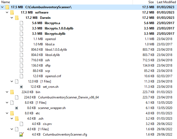The image size is (177, 139).
Task: Select the openssl.cnf file name
Action: [53, 76]
